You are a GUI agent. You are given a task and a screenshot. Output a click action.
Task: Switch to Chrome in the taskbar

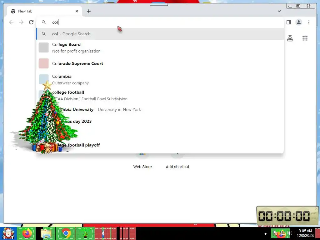coord(66,233)
